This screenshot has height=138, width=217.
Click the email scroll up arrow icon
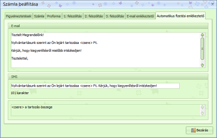point(202,35)
